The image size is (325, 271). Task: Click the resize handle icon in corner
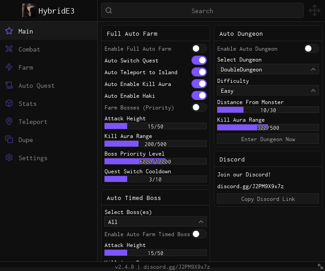point(320,266)
